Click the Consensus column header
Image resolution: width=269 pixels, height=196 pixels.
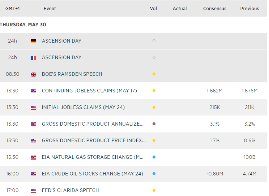[x=215, y=9]
